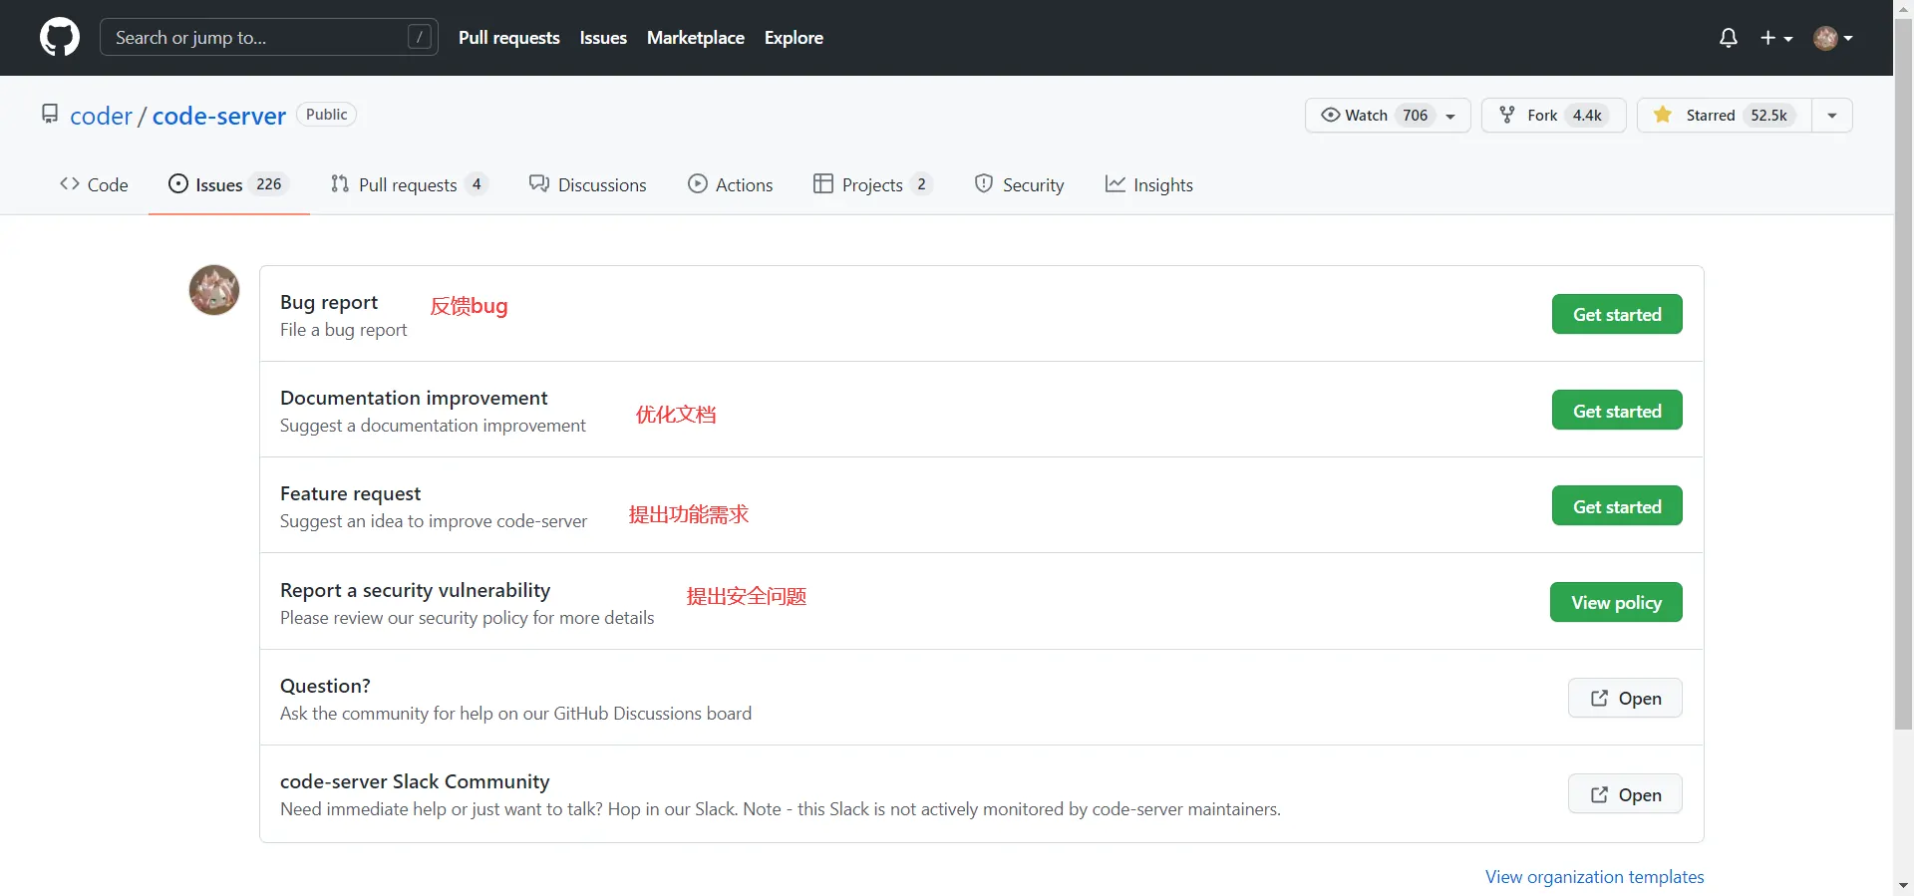Image resolution: width=1914 pixels, height=896 pixels.
Task: Open the Security tab
Action: 1019,184
